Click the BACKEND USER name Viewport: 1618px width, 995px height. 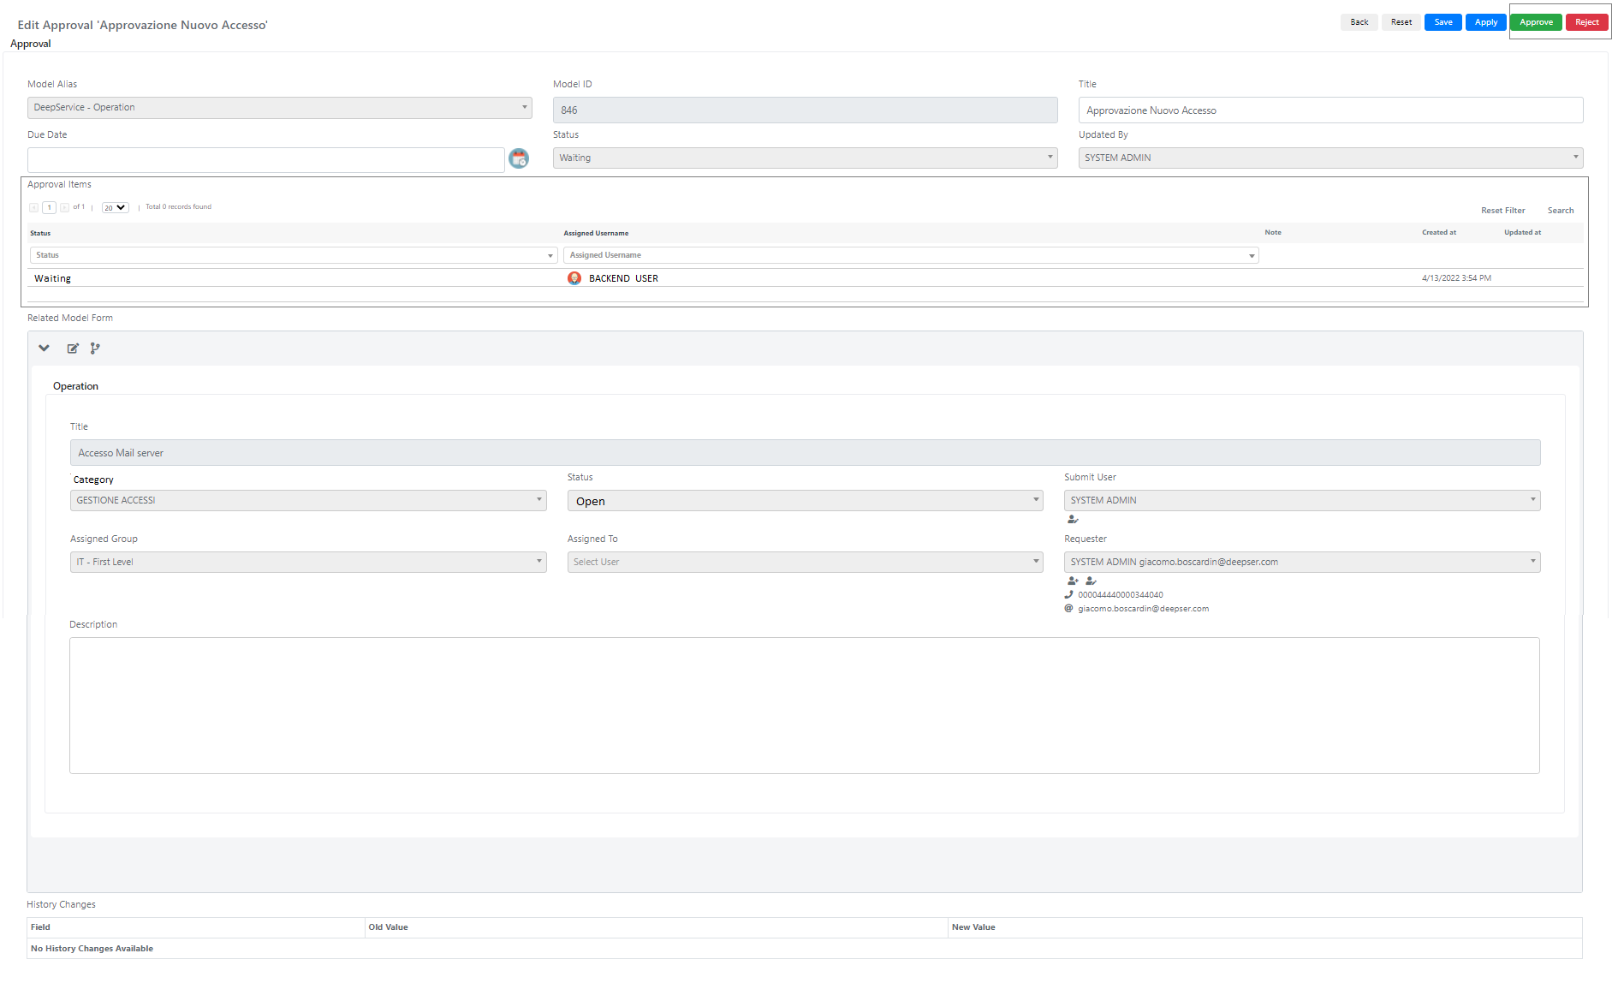coord(624,279)
